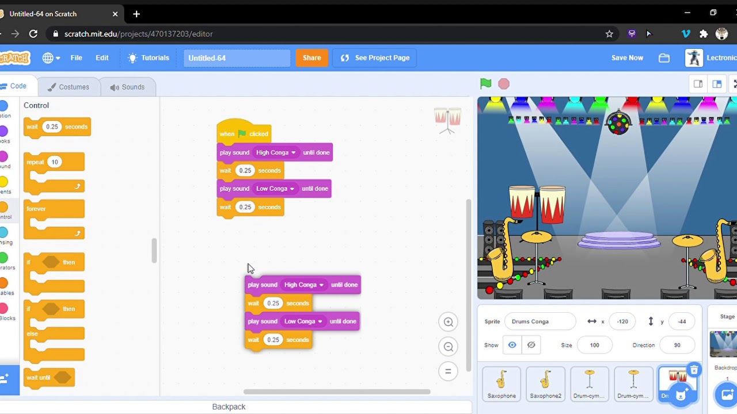Reset workspace zoom with equals icon
This screenshot has height=414, width=737.
(x=448, y=371)
